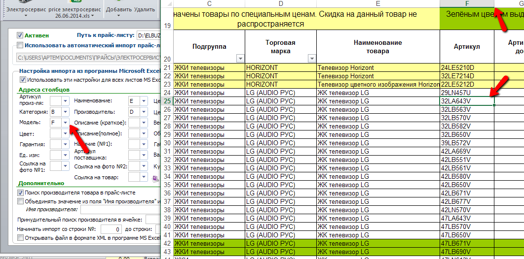Open the Производитель column dropdown

coord(144,112)
